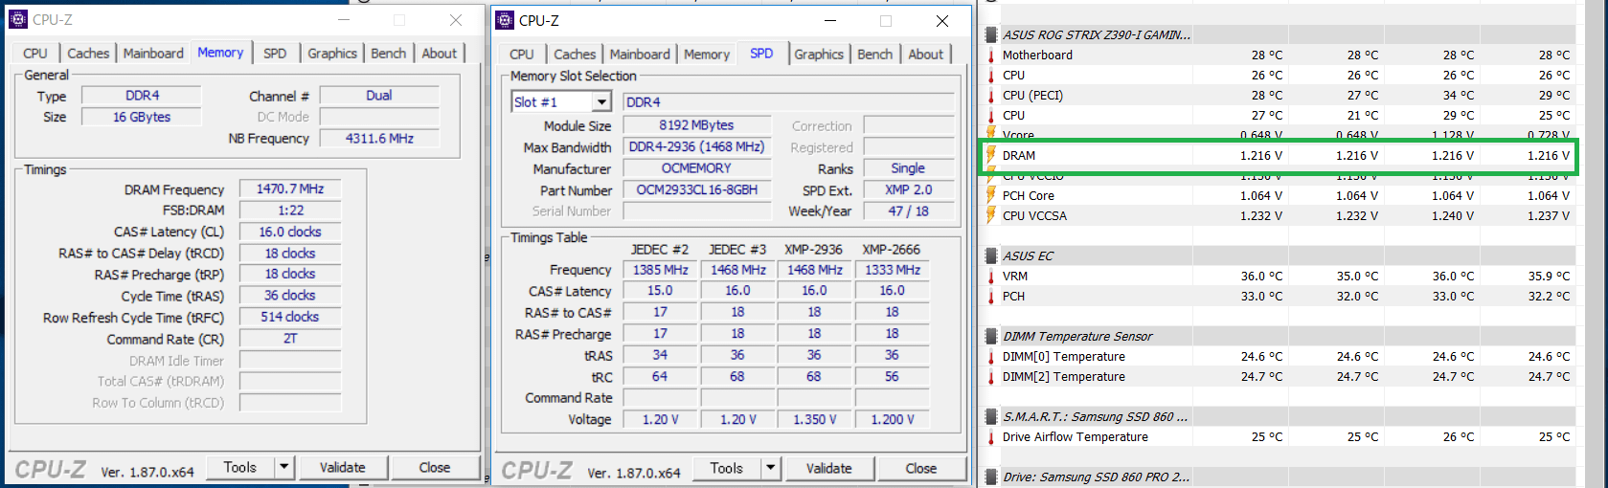This screenshot has height=488, width=1608.
Task: Open the Tools dropdown arrow in the SPD window
Action: 770,468
